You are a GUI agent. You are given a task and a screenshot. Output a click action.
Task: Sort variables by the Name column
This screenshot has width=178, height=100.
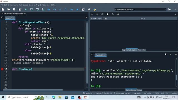pyautogui.click(x=93, y=19)
